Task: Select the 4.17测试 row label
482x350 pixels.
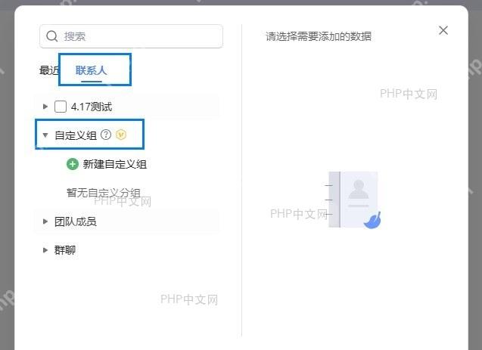Action: click(x=92, y=107)
